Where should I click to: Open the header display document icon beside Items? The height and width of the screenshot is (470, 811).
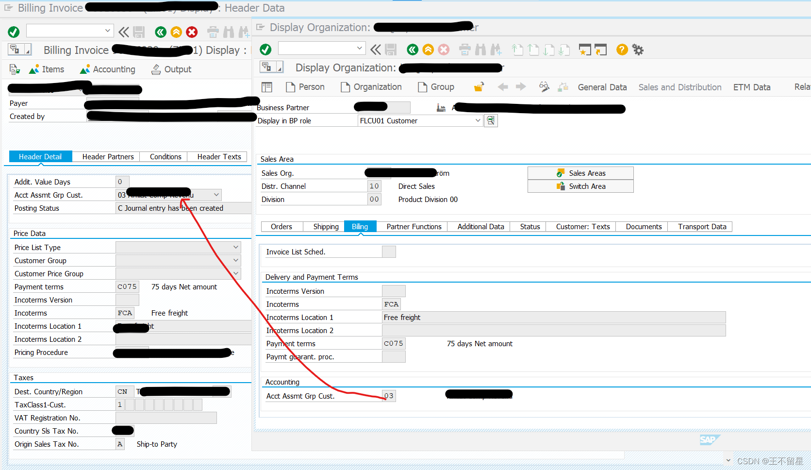coord(15,69)
